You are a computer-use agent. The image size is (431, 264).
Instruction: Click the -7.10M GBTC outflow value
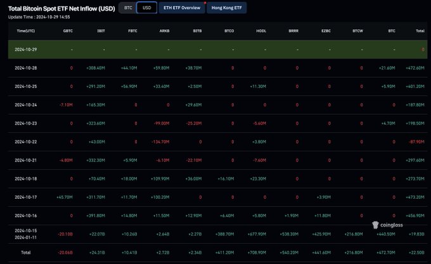66,105
